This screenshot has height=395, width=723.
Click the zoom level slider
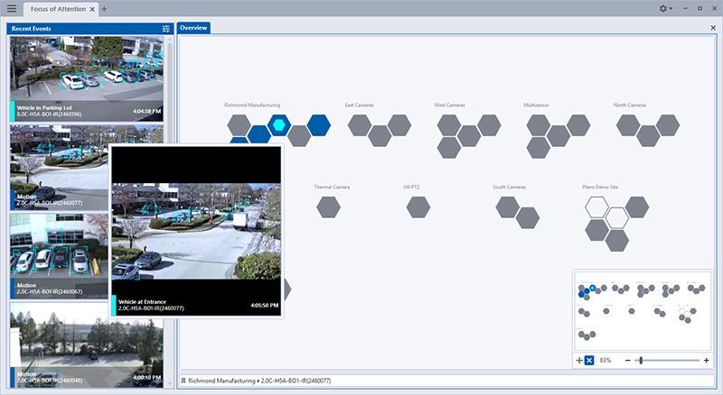pos(641,360)
